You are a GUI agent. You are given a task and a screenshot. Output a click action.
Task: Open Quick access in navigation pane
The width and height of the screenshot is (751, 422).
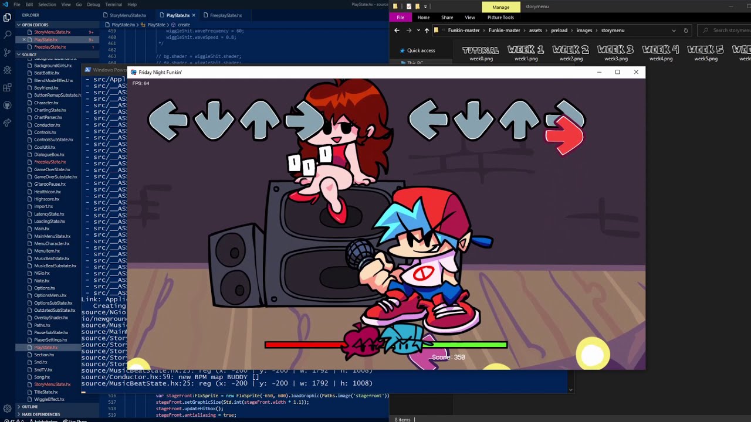click(421, 50)
